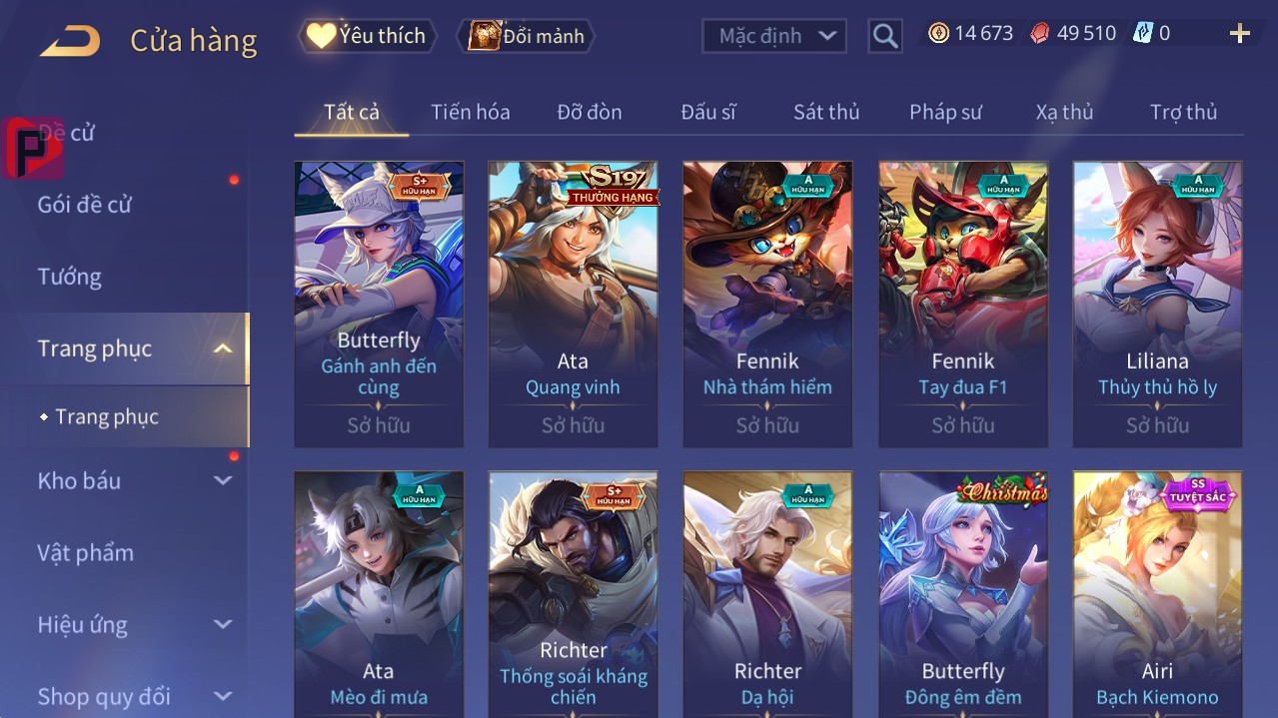
Task: Switch to the Pháp sư tab
Action: point(945,112)
